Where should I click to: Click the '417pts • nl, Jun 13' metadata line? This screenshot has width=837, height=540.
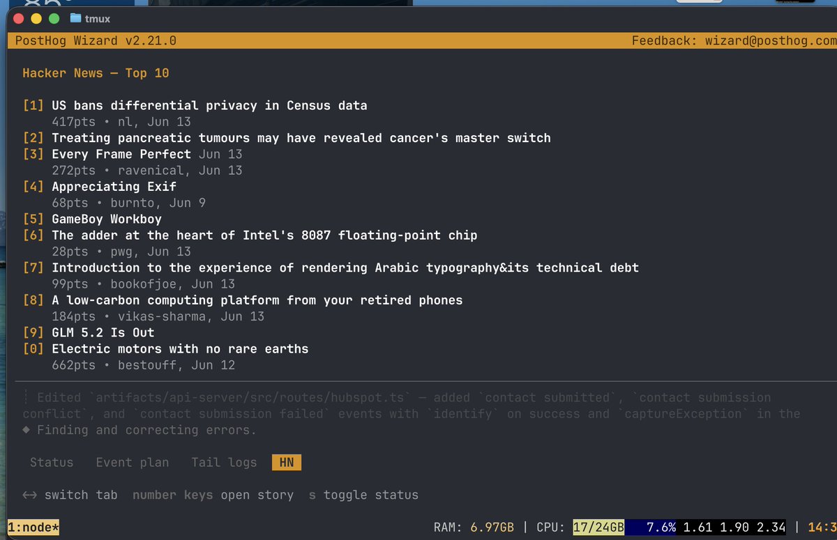[x=121, y=122]
